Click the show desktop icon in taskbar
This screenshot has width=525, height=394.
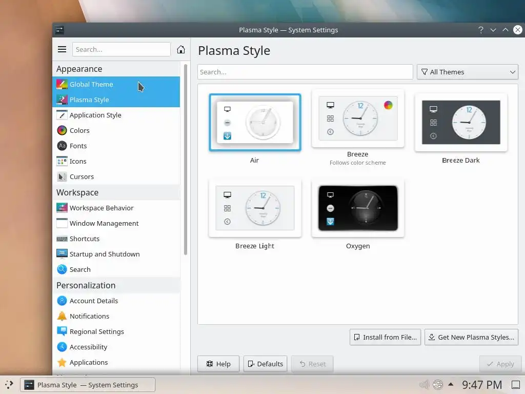coord(516,385)
